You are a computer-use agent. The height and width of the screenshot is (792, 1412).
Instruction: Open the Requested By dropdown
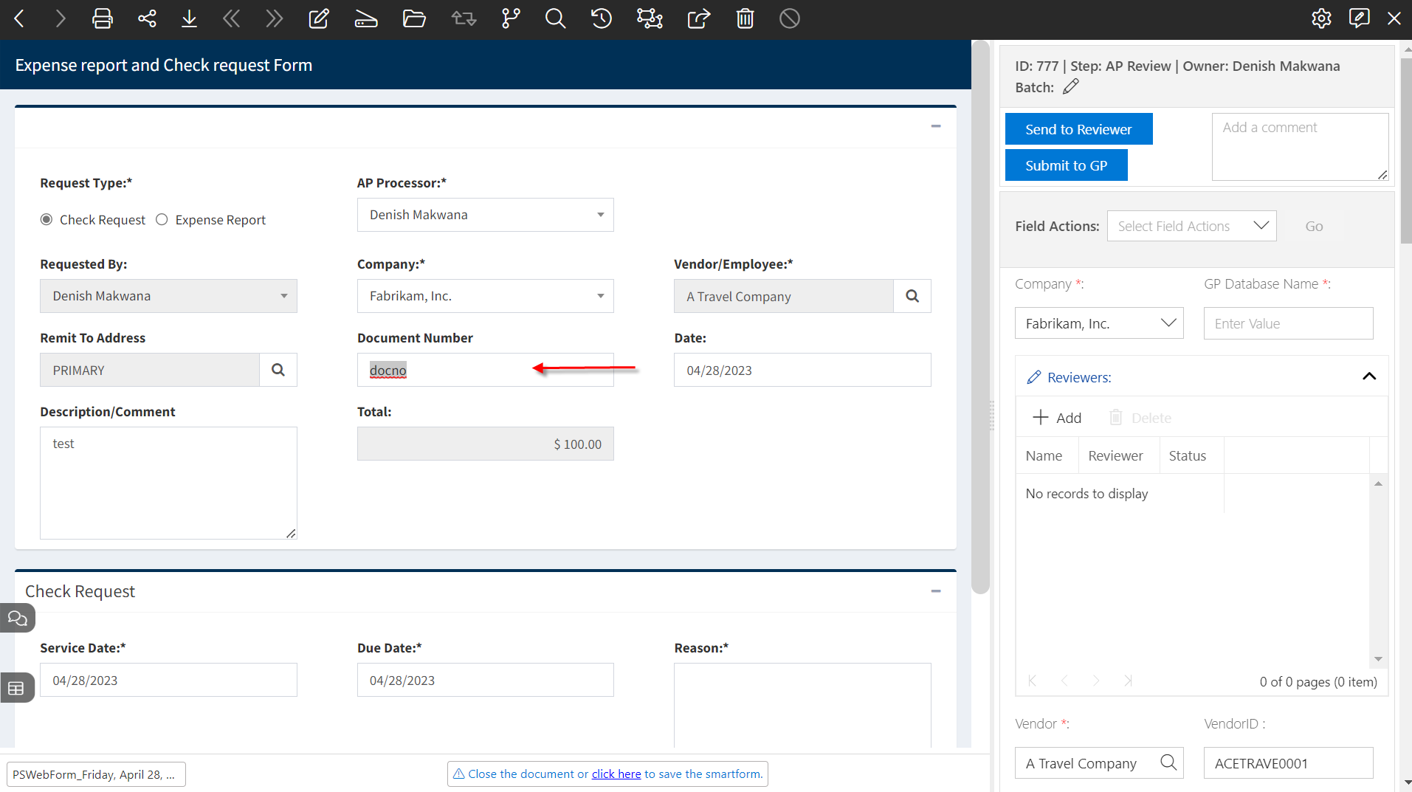click(168, 296)
